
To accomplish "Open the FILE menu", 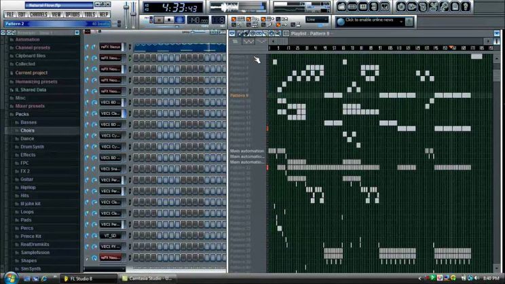I will pos(10,14).
